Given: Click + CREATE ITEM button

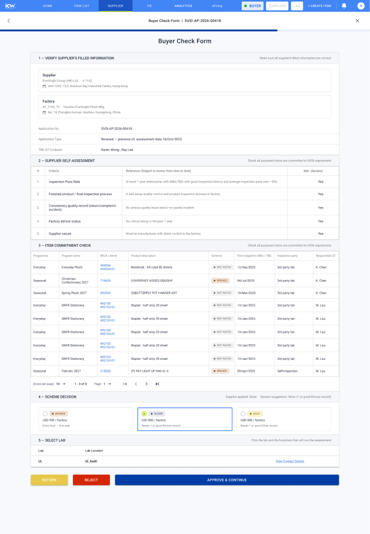Looking at the screenshot, I should (319, 6).
